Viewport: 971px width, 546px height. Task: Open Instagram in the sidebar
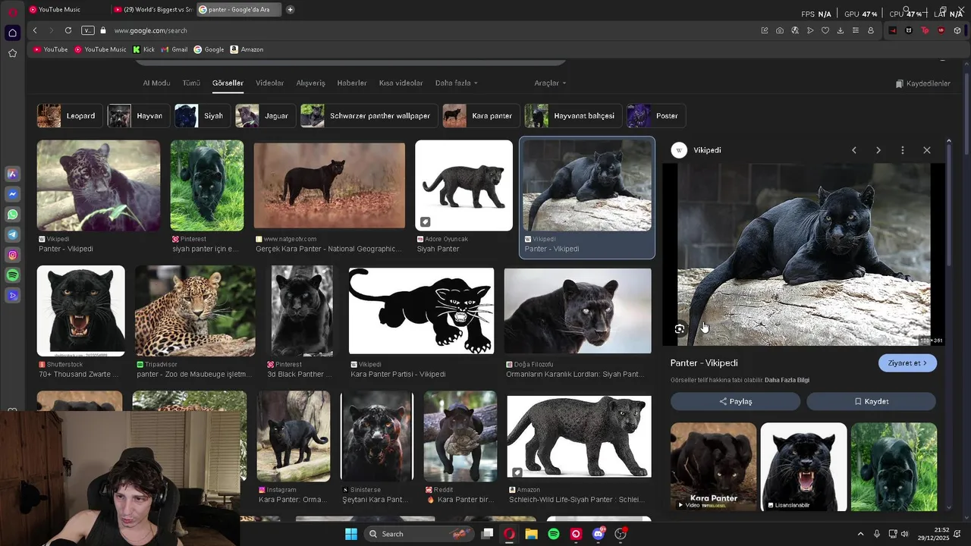(x=13, y=256)
